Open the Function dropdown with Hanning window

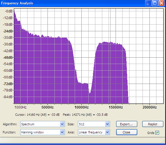click(x=62, y=132)
